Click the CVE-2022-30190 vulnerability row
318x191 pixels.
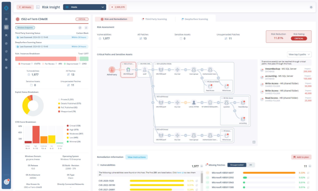click(148, 185)
